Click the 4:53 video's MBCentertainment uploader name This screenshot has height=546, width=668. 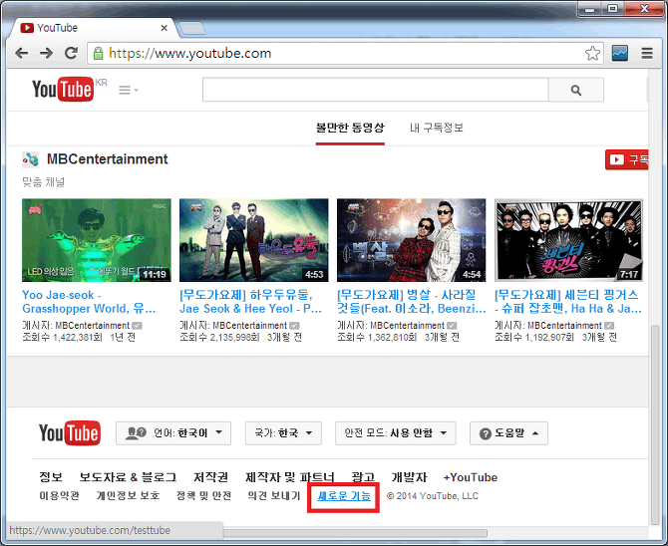(x=249, y=326)
